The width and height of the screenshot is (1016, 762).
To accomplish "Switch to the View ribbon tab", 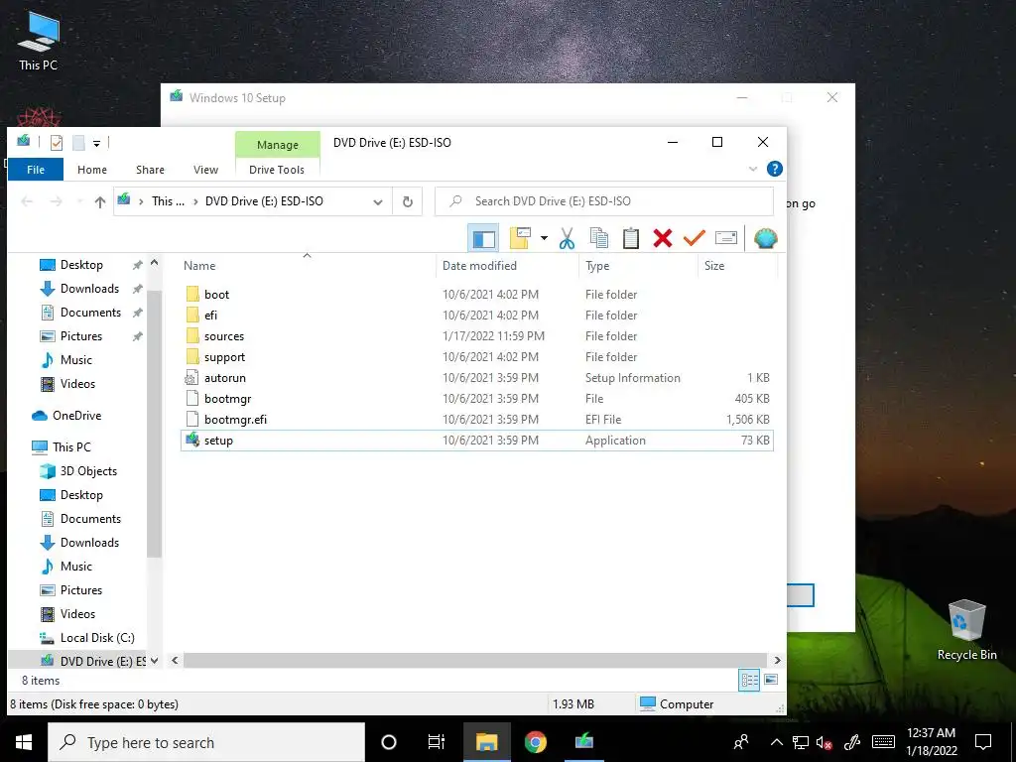I will click(205, 170).
